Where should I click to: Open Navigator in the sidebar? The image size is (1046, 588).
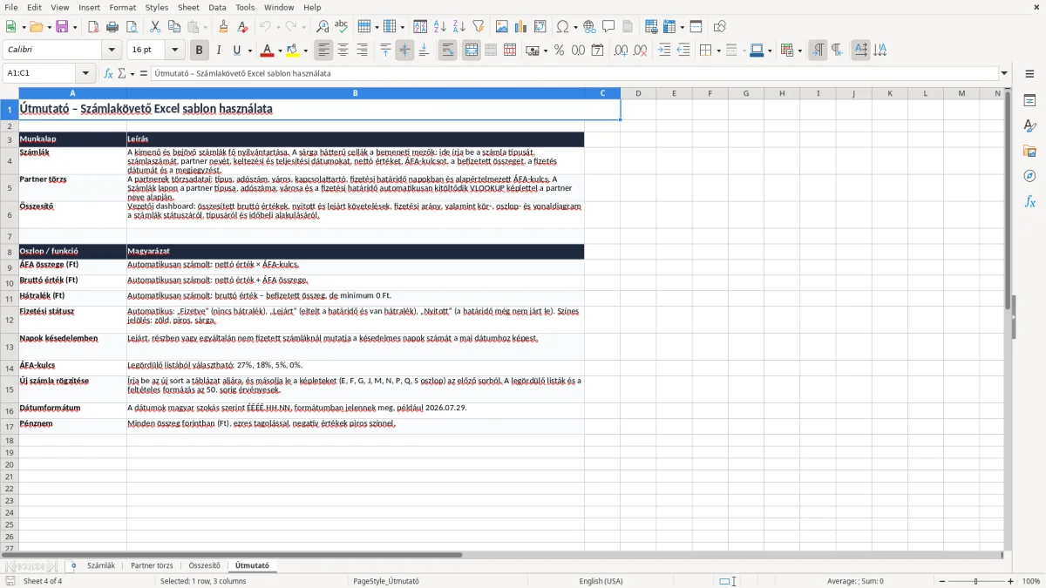click(x=1029, y=176)
